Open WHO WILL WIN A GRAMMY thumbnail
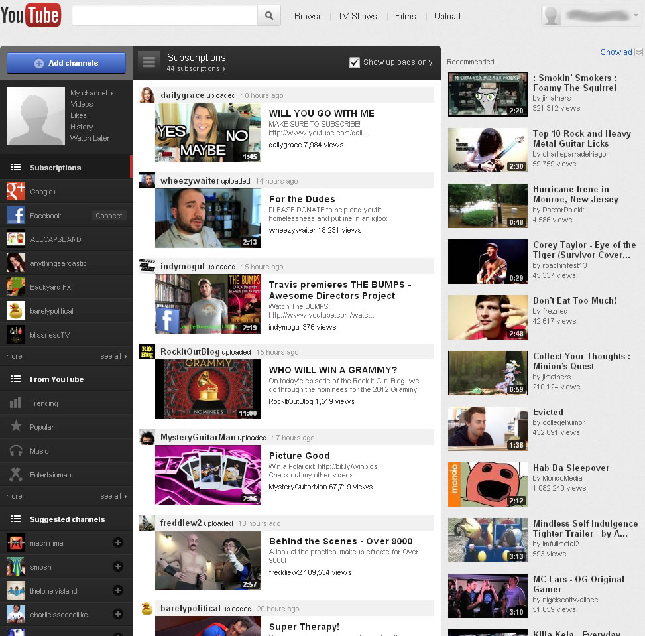 click(207, 389)
